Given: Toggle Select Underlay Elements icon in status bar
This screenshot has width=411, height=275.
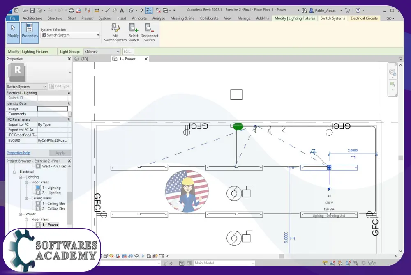Looking at the screenshot, I should click(332, 263).
